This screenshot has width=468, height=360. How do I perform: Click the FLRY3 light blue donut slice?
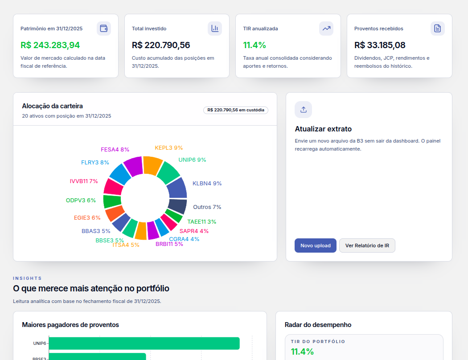(x=121, y=175)
